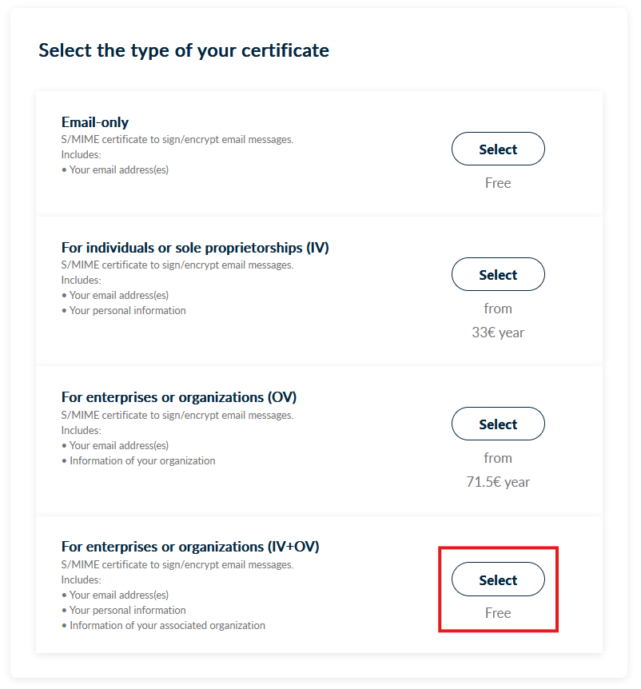Click the "For individuals or sole proprietorships (IV)" title
This screenshot has height=689, width=641.
(195, 248)
